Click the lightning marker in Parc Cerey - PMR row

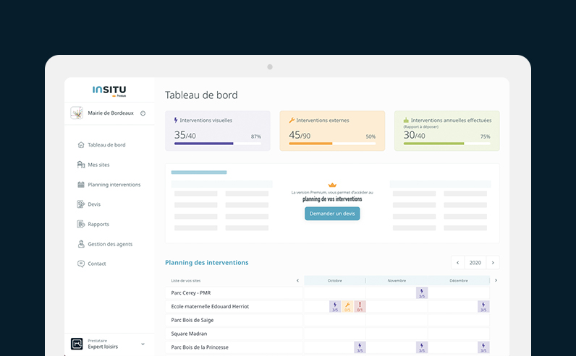421,292
